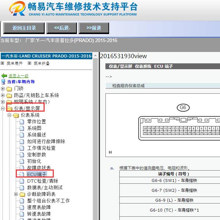Click the DTC检查/清除 page icon
This screenshot has height=220, width=220.
22,181
